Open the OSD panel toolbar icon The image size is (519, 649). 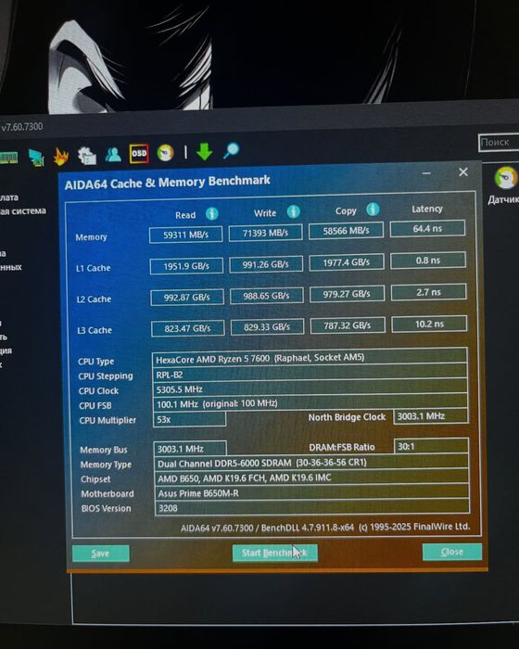tap(139, 154)
